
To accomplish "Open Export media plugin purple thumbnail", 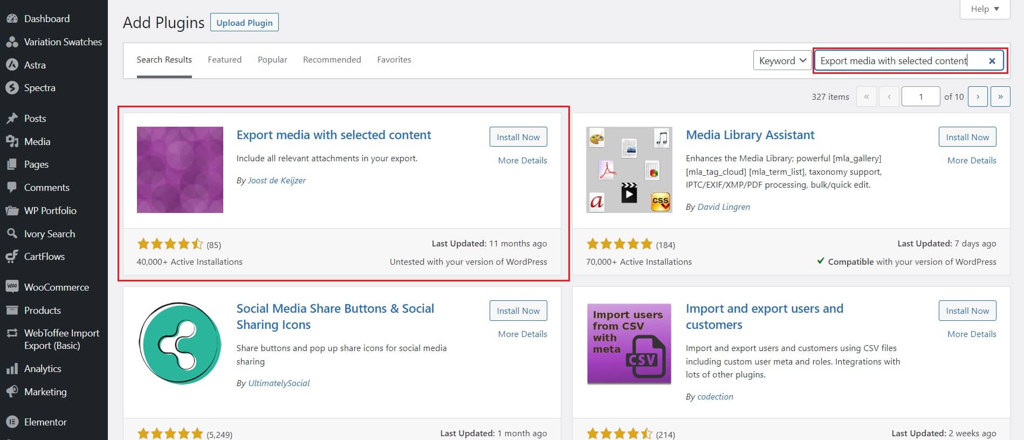I will coord(180,170).
